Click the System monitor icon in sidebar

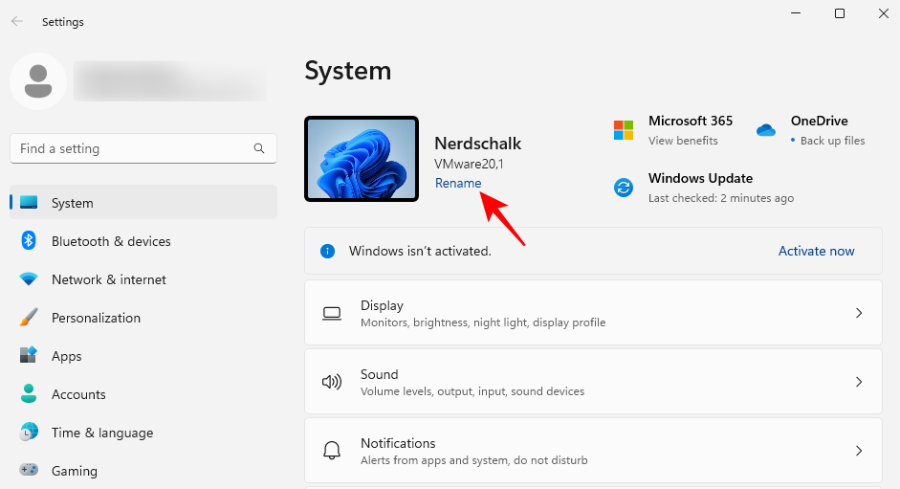(29, 202)
